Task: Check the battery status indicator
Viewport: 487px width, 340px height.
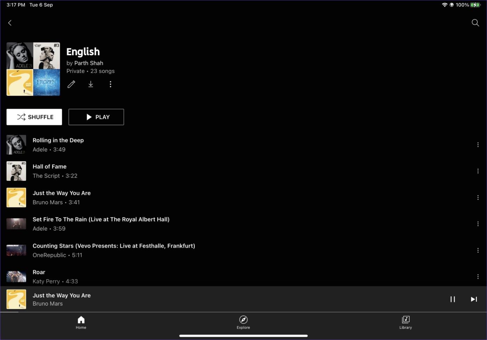Action: pyautogui.click(x=475, y=5)
